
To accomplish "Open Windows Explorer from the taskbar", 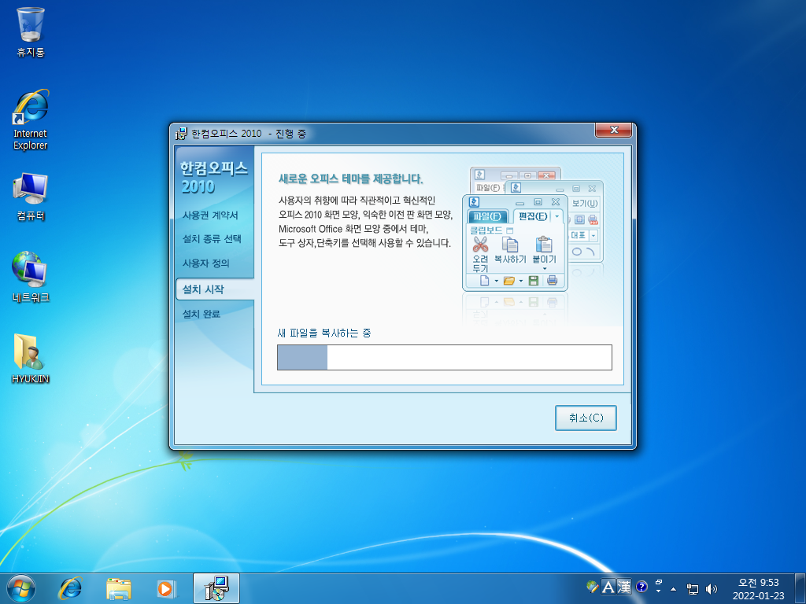I will (119, 588).
